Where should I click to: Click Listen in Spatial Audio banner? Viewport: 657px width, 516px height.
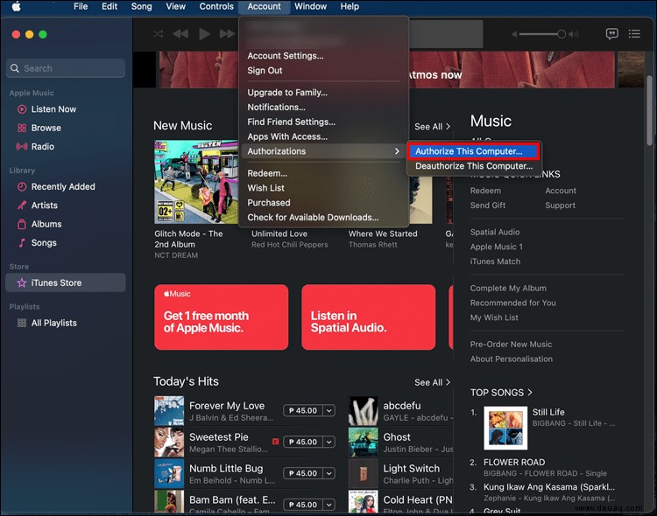[x=368, y=317]
